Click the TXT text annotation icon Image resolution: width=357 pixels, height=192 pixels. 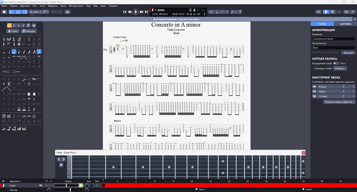coord(29,116)
